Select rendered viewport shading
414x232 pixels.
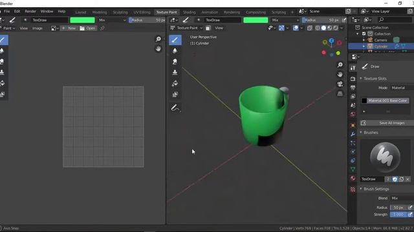click(336, 28)
